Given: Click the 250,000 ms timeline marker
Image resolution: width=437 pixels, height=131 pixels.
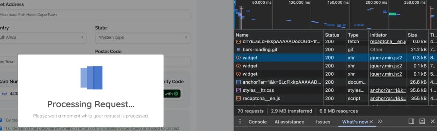Looking at the screenshot, I should pos(414,2).
